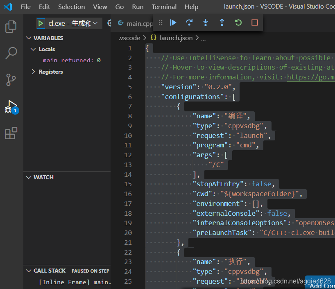Select 'main returned: 0' variable row
Image resolution: width=335 pixels, height=289 pixels.
click(x=72, y=61)
